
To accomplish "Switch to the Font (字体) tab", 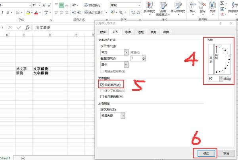I will [x=128, y=32].
